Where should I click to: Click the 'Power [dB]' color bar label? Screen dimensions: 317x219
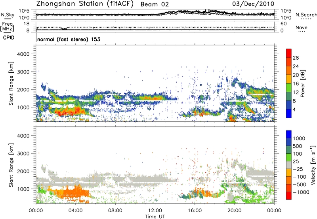tap(302, 83)
